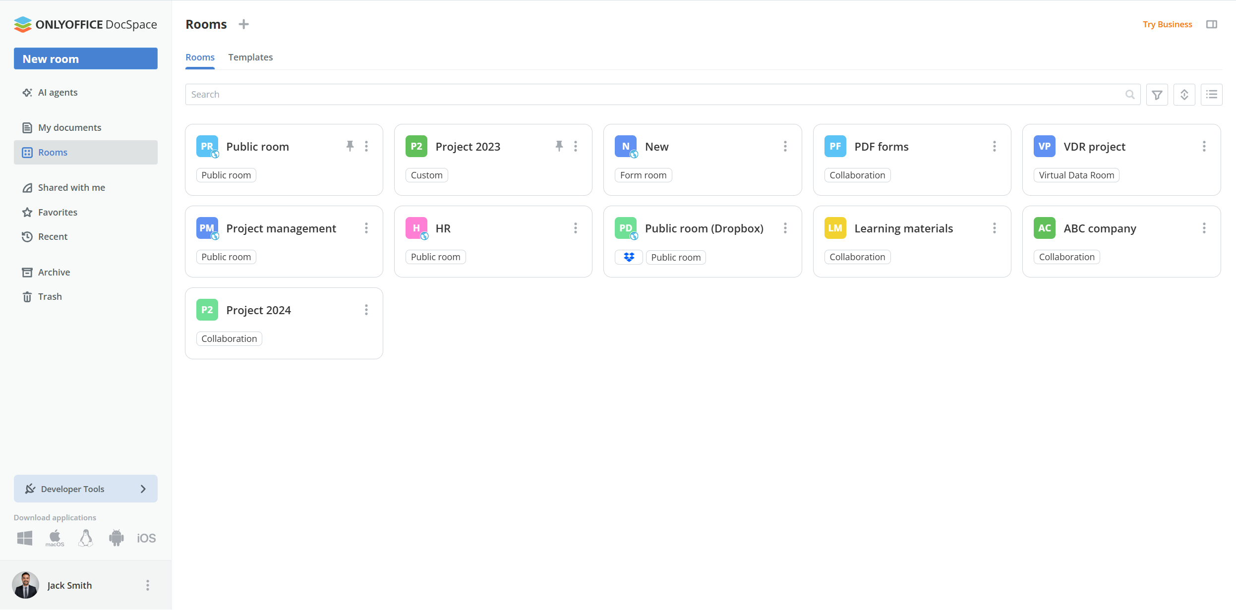Open ABC company card three-dot menu

pyautogui.click(x=1204, y=228)
